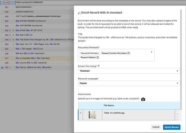Click the File Name column header
The height and width of the screenshot is (133, 186).
(109, 105)
